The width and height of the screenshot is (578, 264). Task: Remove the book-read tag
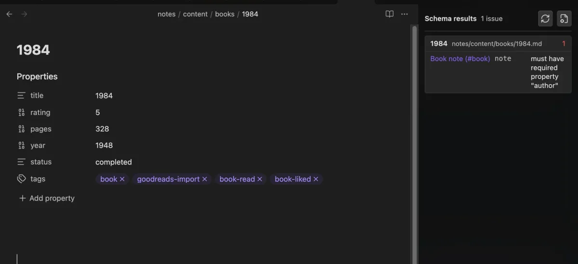[x=260, y=179]
